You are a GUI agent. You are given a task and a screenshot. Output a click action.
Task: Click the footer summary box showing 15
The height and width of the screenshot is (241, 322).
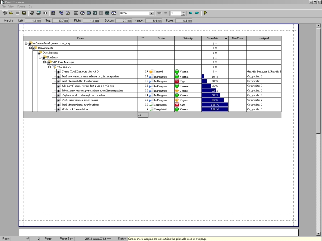click(x=143, y=115)
